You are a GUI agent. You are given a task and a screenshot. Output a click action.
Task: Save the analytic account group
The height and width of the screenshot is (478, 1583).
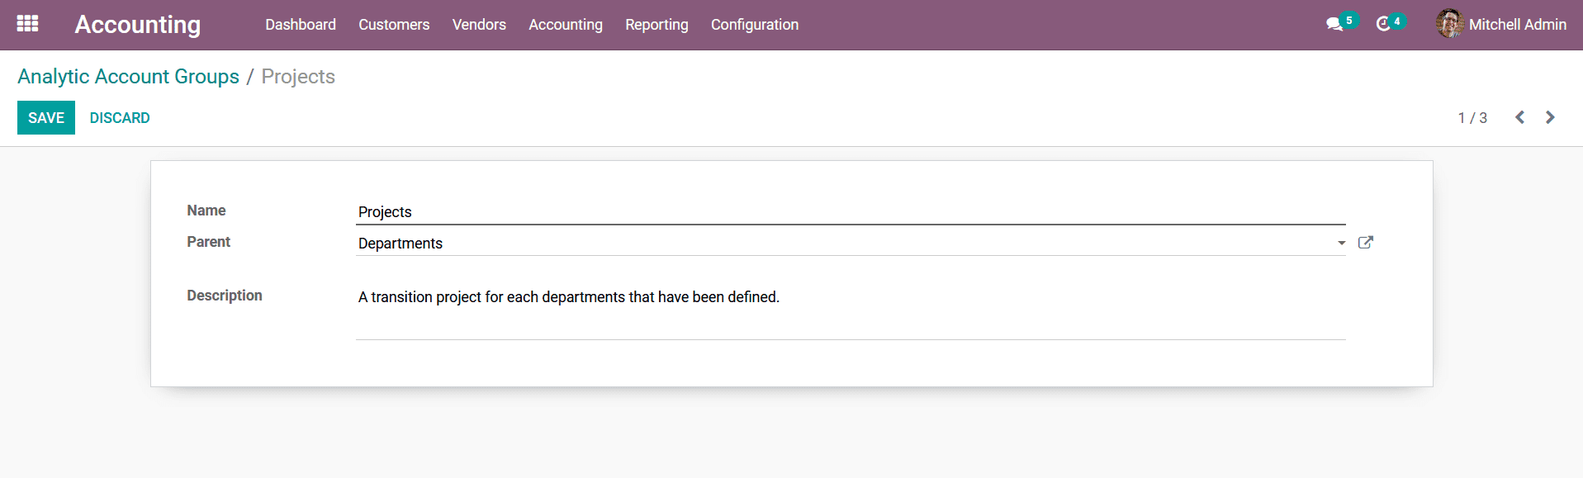[46, 117]
